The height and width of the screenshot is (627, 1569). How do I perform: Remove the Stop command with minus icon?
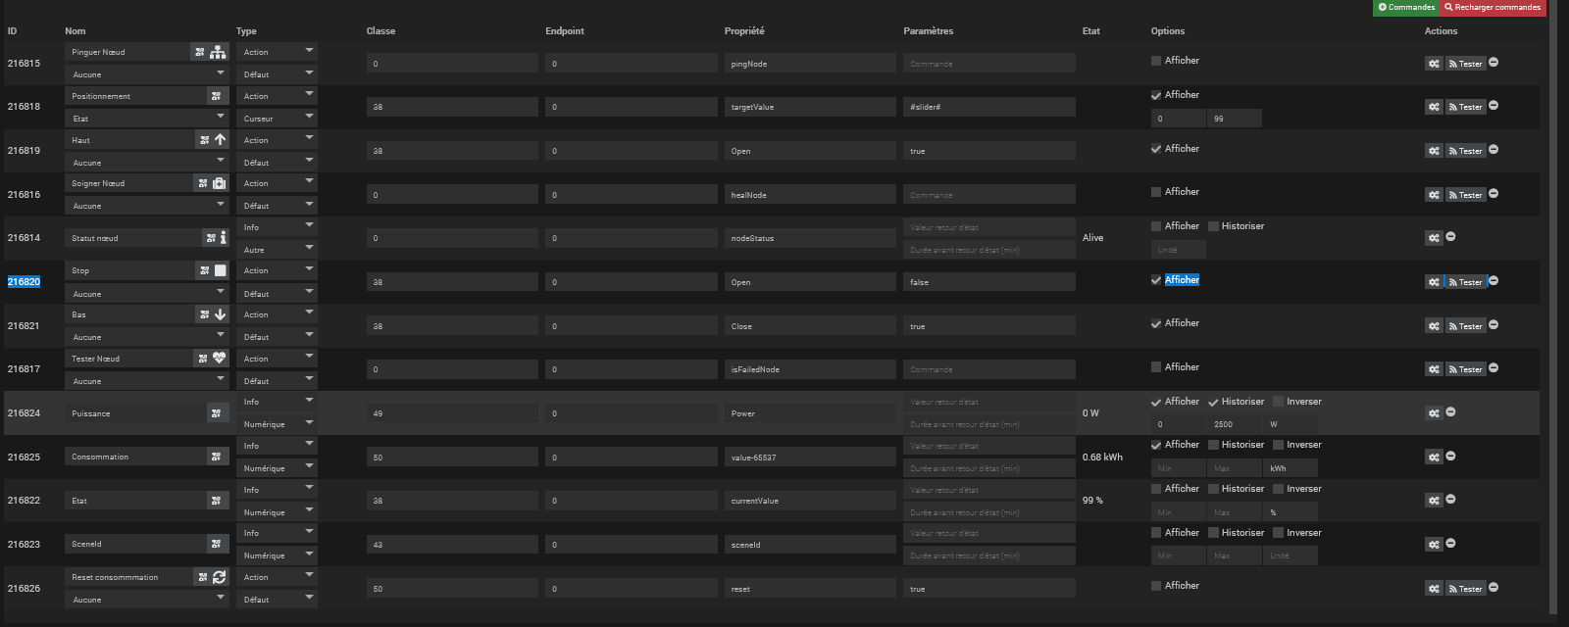[x=1493, y=281]
